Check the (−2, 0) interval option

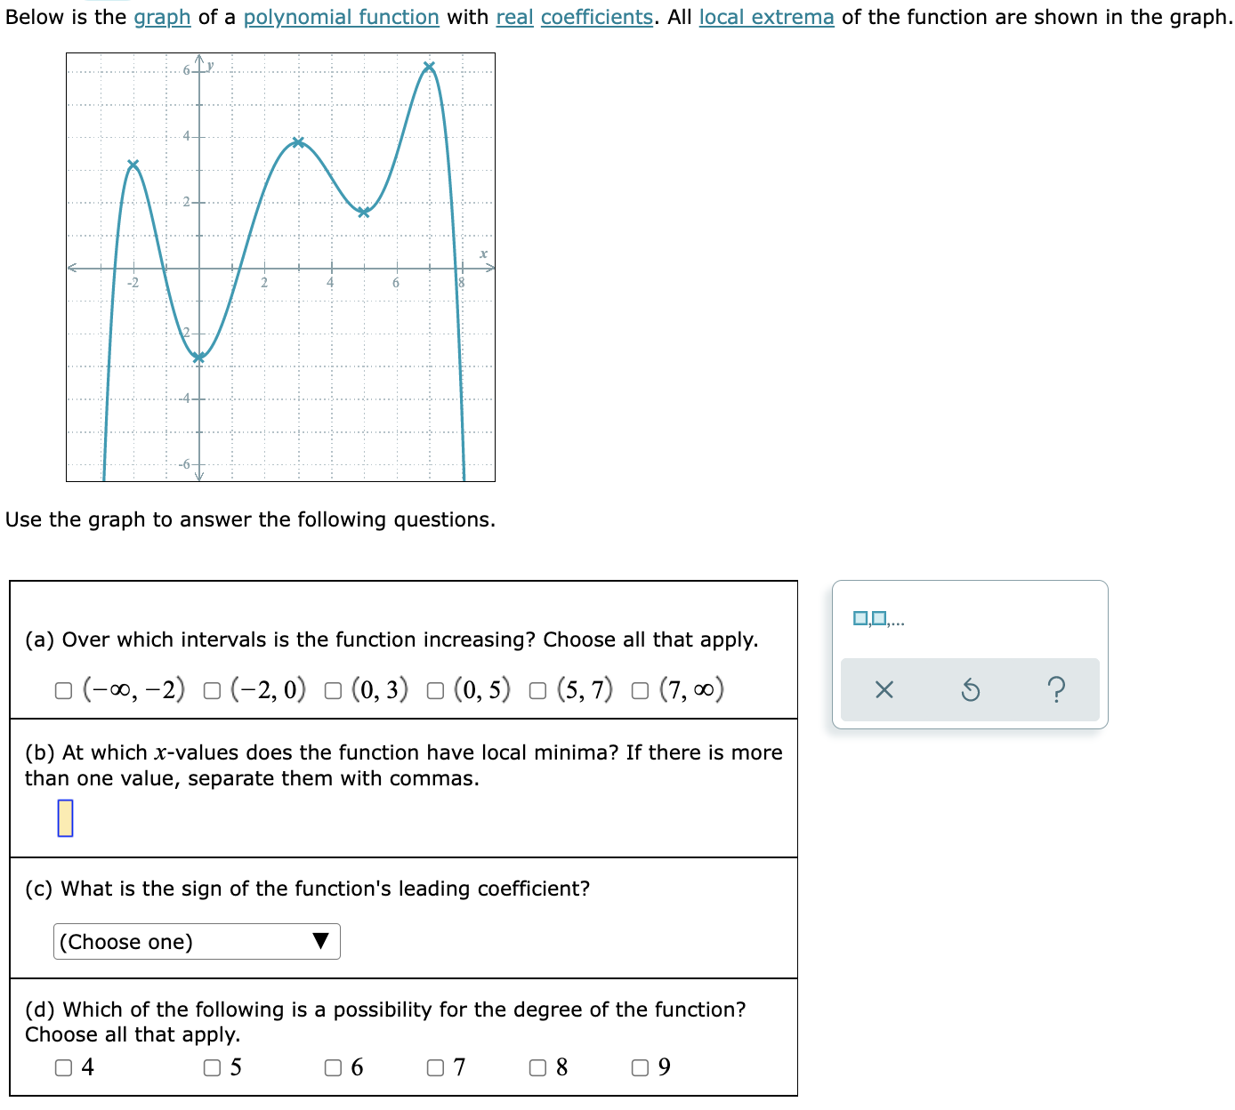(211, 689)
